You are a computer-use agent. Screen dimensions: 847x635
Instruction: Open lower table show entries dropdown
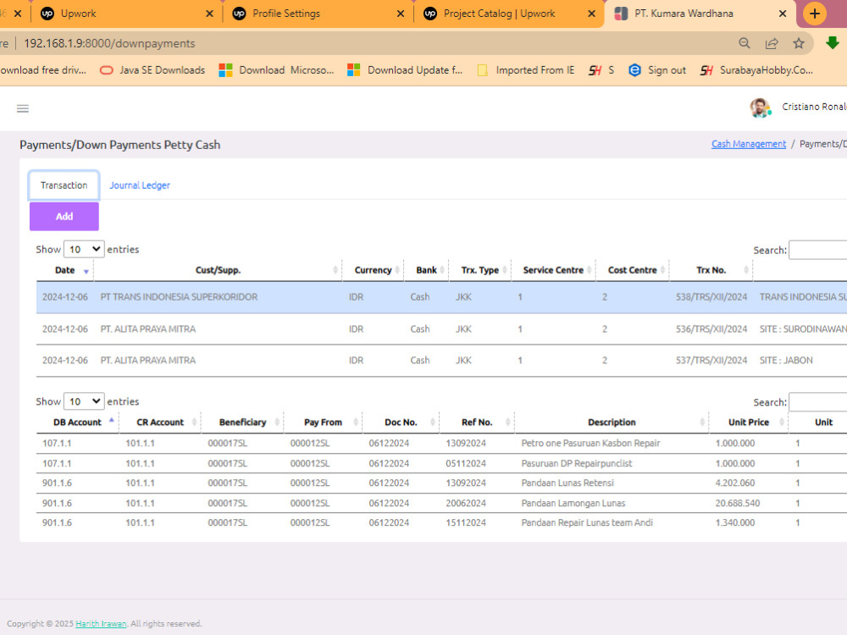coord(84,401)
